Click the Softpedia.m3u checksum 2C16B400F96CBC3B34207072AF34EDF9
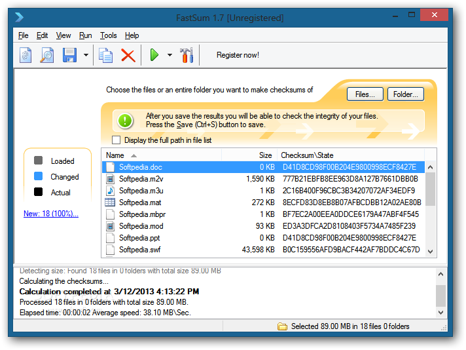This screenshot has height=350, width=466. (349, 191)
